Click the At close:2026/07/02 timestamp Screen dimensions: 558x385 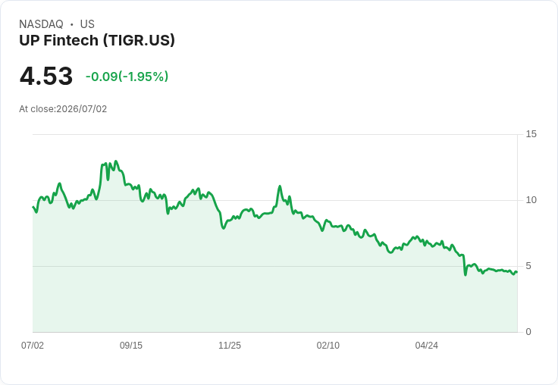click(x=63, y=109)
